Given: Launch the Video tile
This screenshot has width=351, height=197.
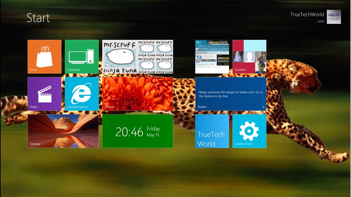Looking at the screenshot, I should click(x=44, y=94).
